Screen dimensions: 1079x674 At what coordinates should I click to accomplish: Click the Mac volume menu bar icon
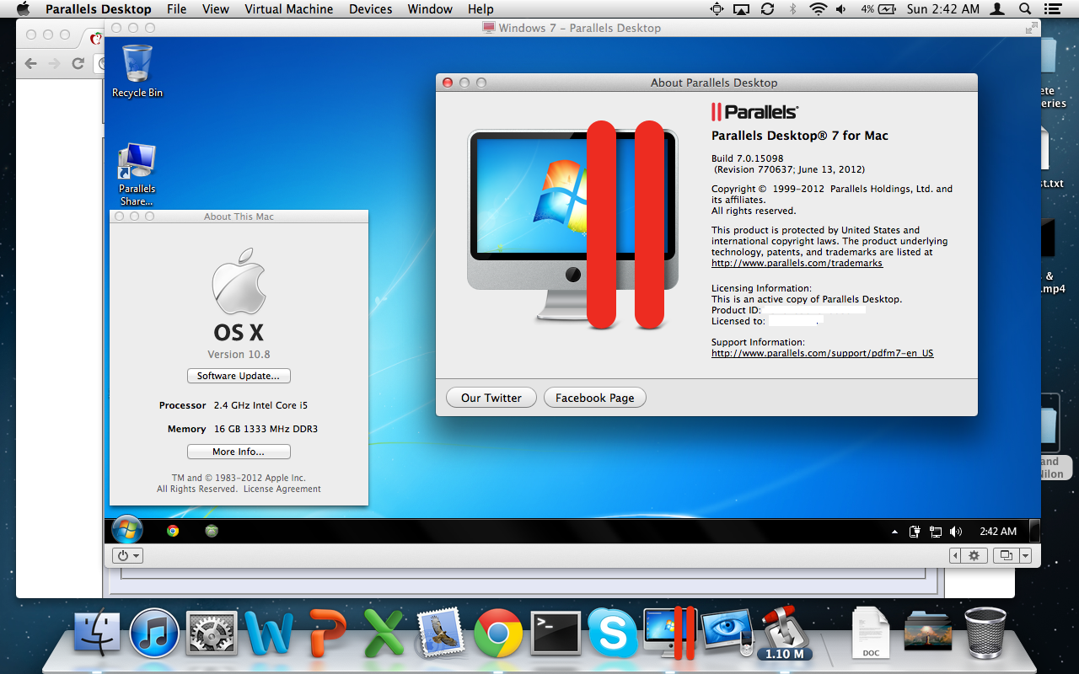pyautogui.click(x=840, y=9)
